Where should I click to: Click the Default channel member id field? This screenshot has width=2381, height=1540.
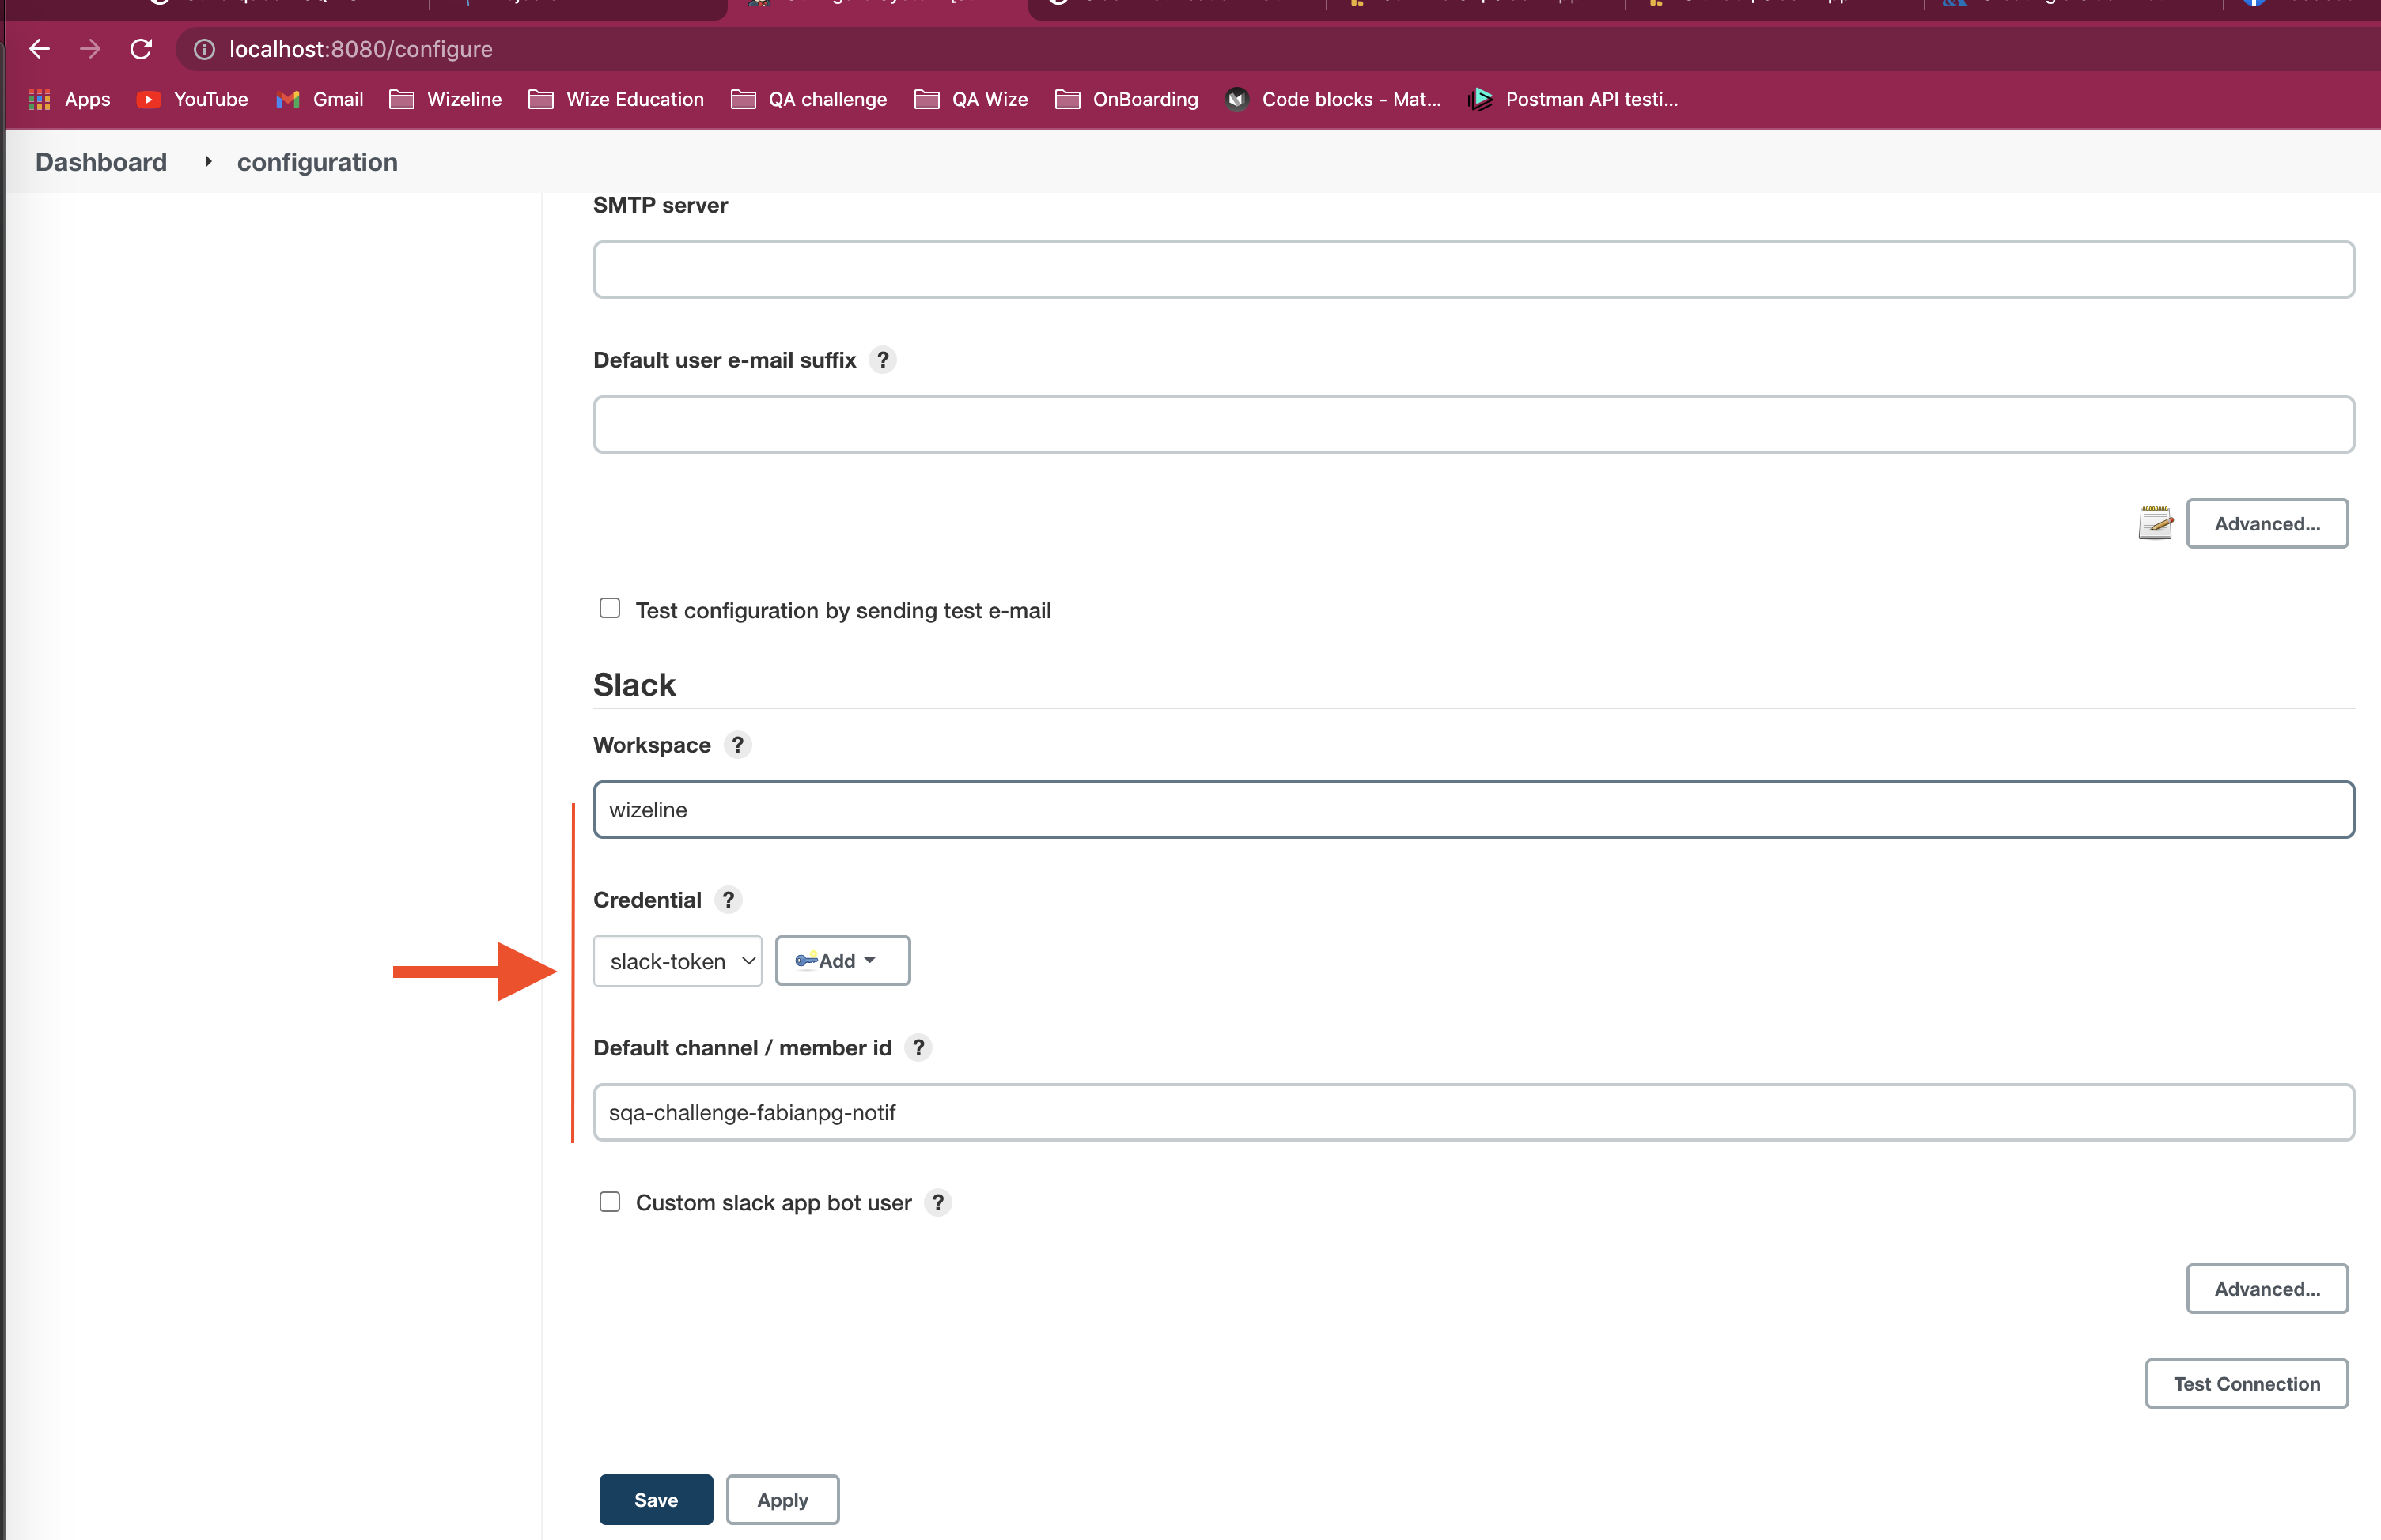[x=1474, y=1112]
